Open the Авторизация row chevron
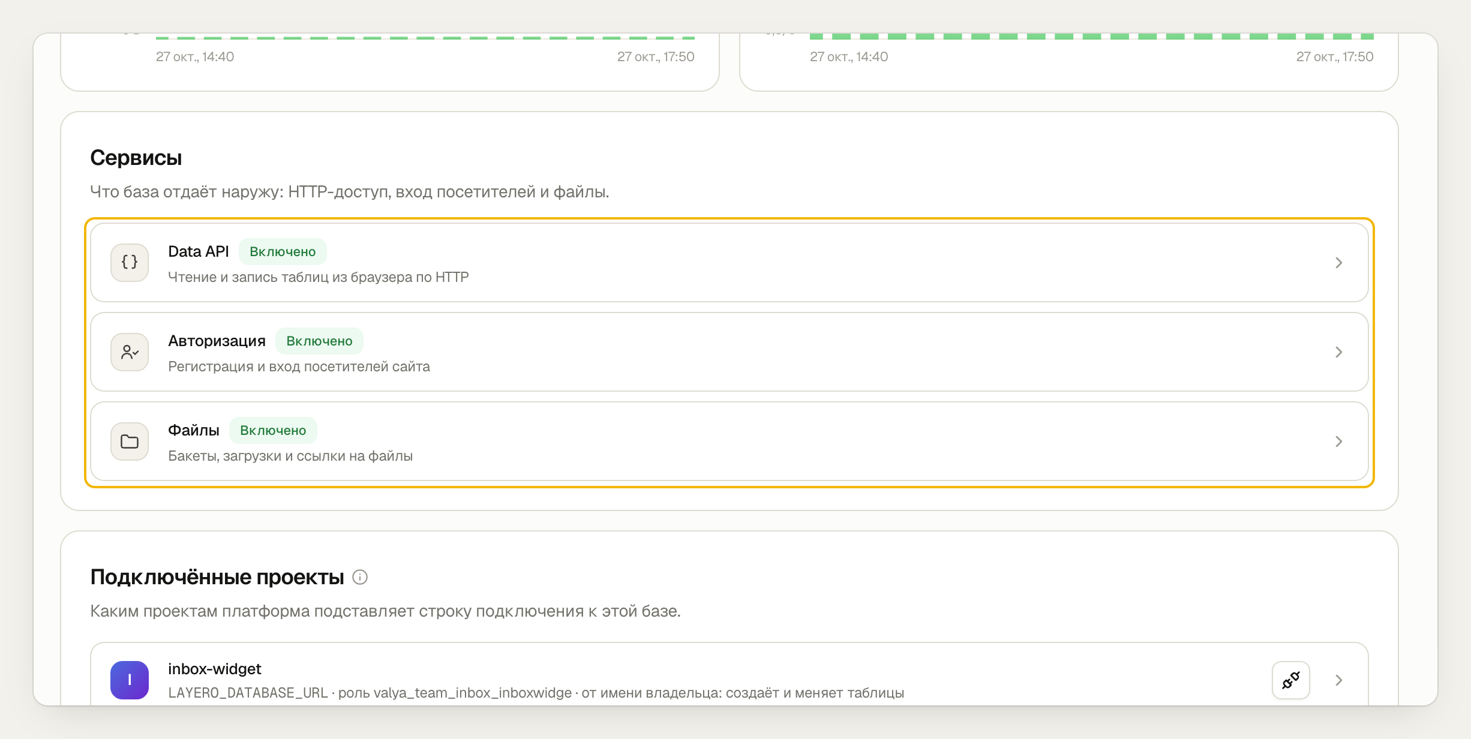 (1338, 352)
